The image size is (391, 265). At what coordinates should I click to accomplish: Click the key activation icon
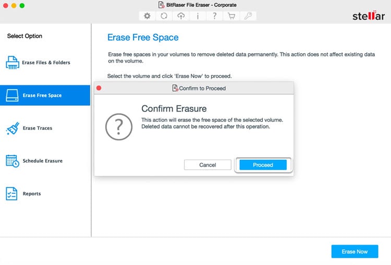(248, 16)
